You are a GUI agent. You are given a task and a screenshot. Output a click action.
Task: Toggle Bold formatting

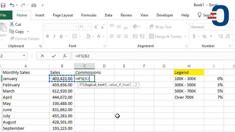click(47, 36)
